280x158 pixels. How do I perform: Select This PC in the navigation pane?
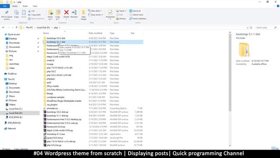coord(11,79)
